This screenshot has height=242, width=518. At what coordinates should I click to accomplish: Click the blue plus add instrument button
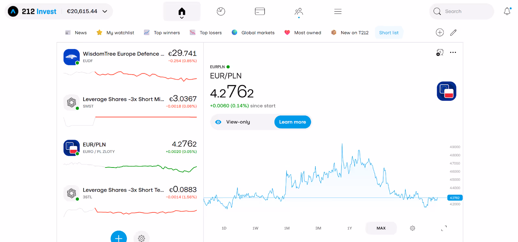click(x=118, y=238)
